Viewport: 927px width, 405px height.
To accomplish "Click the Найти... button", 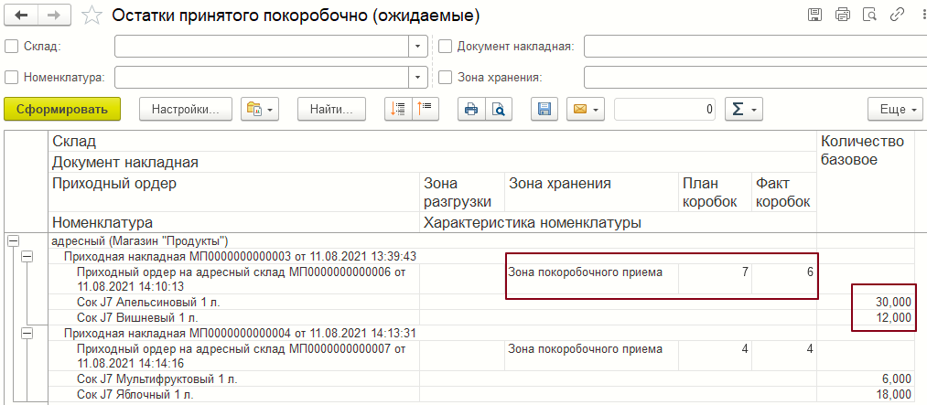I will tap(331, 109).
